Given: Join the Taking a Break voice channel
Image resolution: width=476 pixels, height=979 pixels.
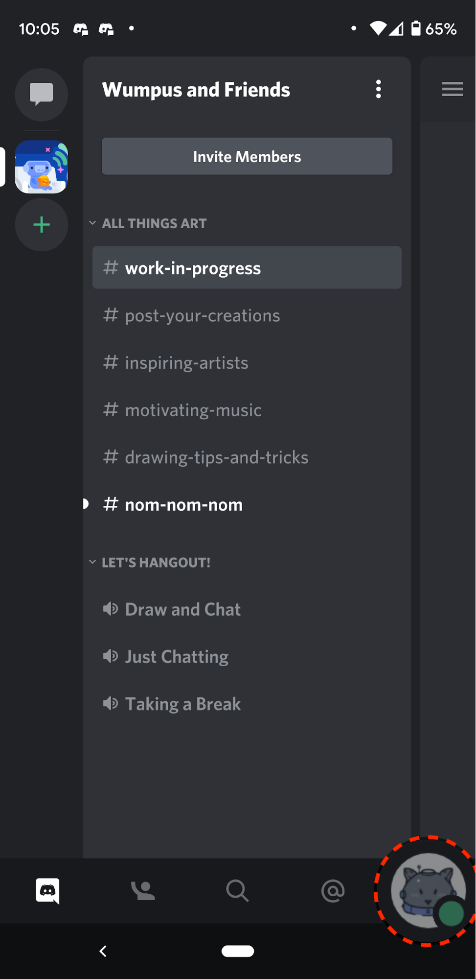Looking at the screenshot, I should (182, 704).
